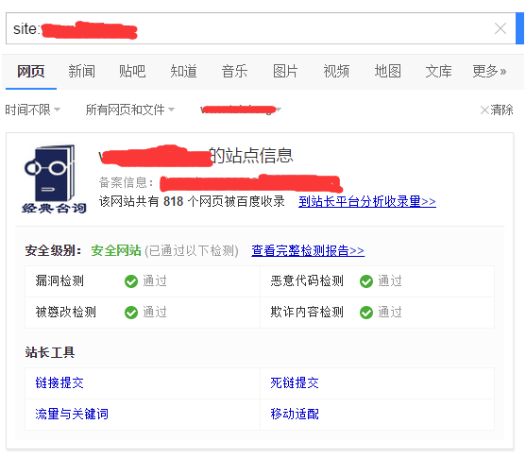Click green check icon beside 恶意代码检测

[x=366, y=281]
